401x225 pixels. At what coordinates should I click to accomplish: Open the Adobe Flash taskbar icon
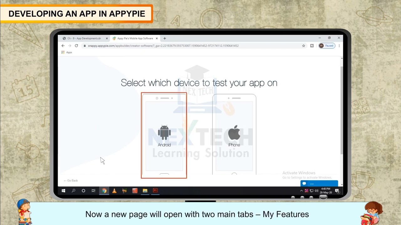[x=155, y=191]
